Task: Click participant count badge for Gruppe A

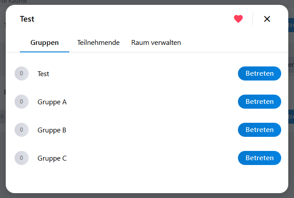Action: 22,102
